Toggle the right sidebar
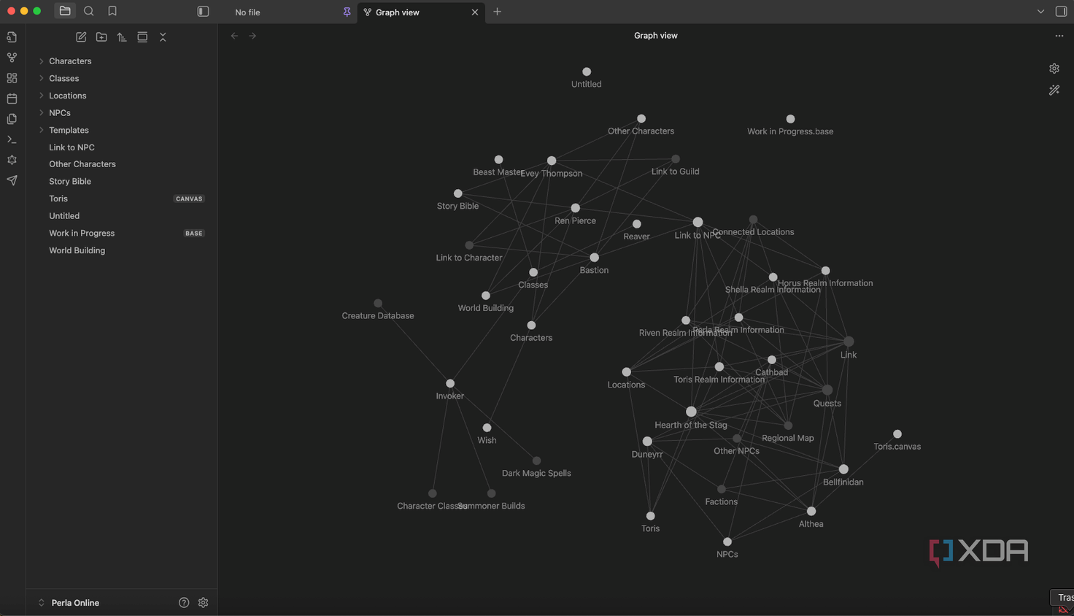 pyautogui.click(x=1062, y=12)
